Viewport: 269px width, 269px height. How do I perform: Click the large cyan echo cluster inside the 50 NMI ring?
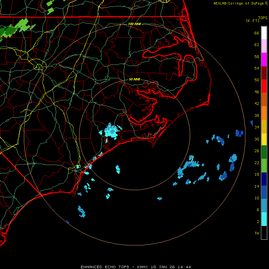111,132
